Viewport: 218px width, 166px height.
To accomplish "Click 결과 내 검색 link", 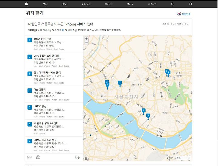I will pos(168,24).
